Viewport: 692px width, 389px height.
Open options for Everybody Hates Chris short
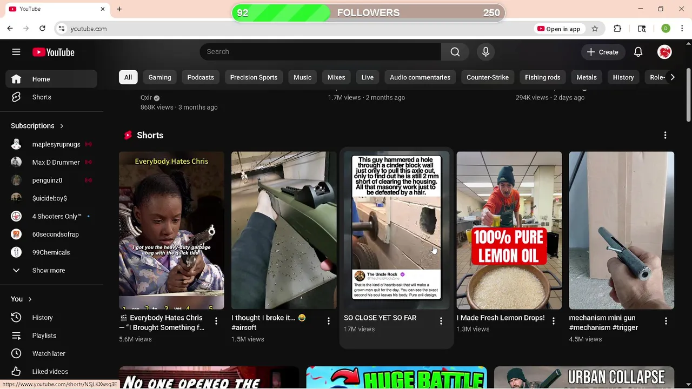tap(216, 321)
